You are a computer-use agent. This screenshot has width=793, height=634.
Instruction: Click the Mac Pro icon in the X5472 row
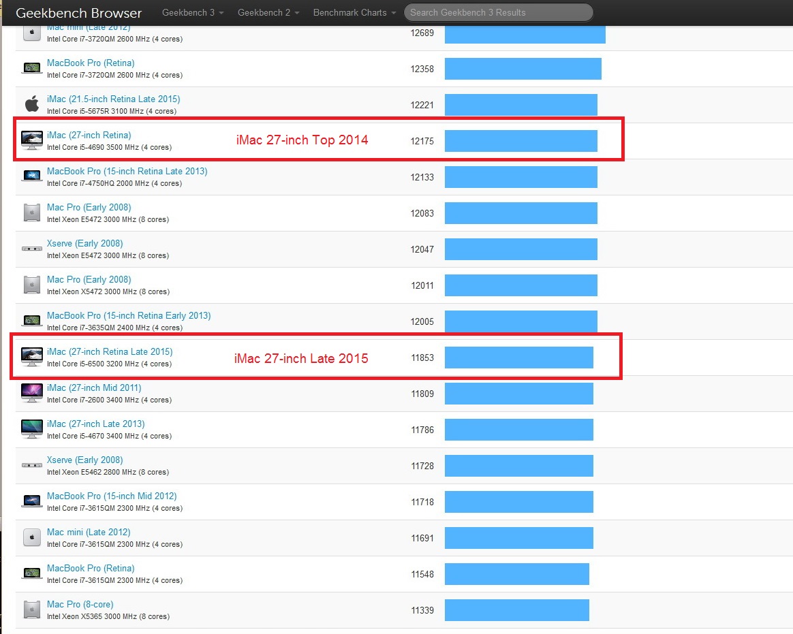32,285
